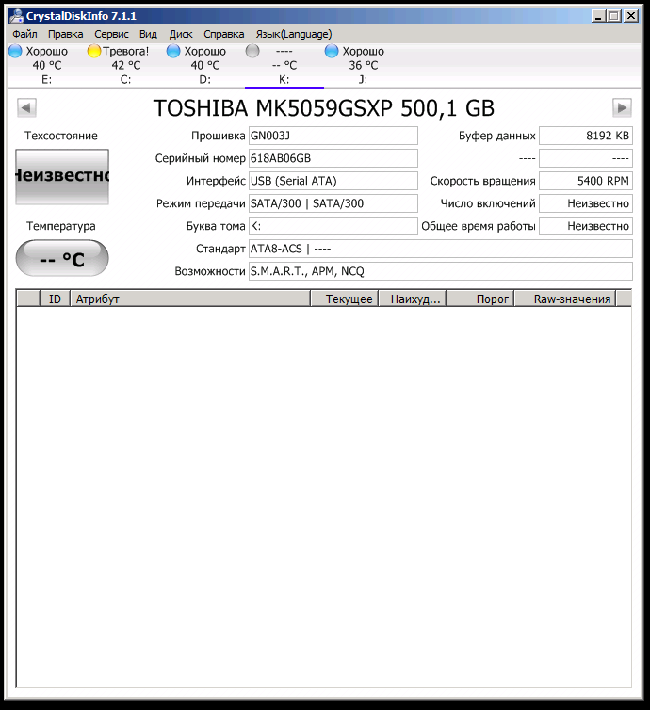Image resolution: width=650 pixels, height=710 pixels.
Task: Click the Текущее column header
Action: [344, 299]
